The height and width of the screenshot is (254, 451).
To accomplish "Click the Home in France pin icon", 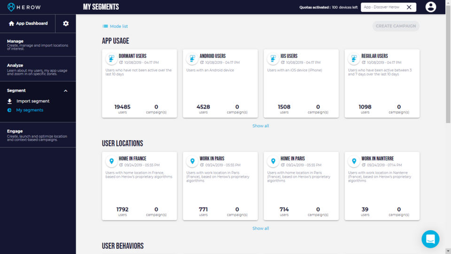I will coord(111,161).
